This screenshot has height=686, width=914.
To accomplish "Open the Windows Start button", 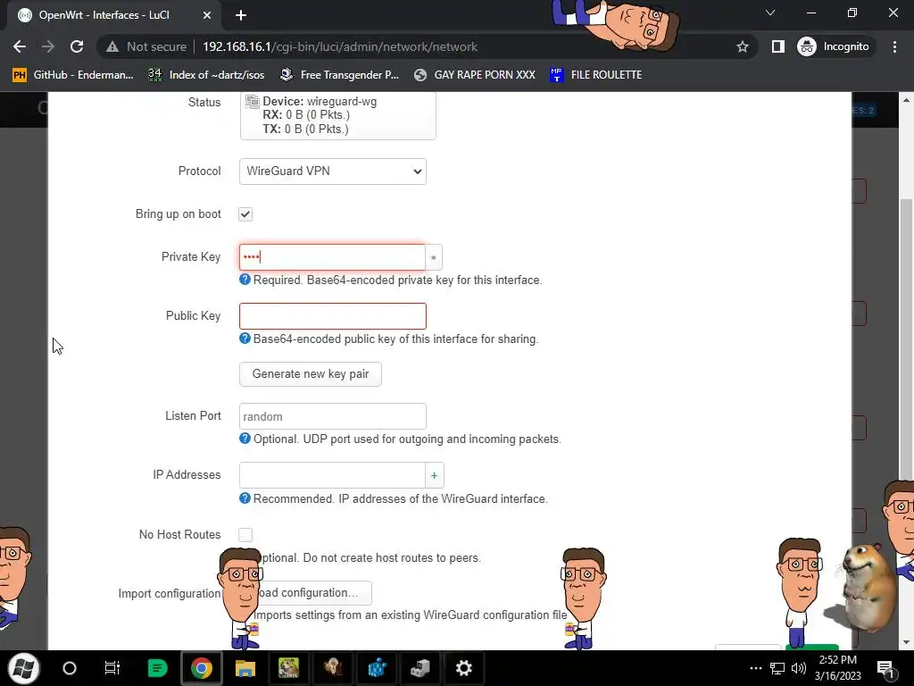I will click(x=23, y=668).
